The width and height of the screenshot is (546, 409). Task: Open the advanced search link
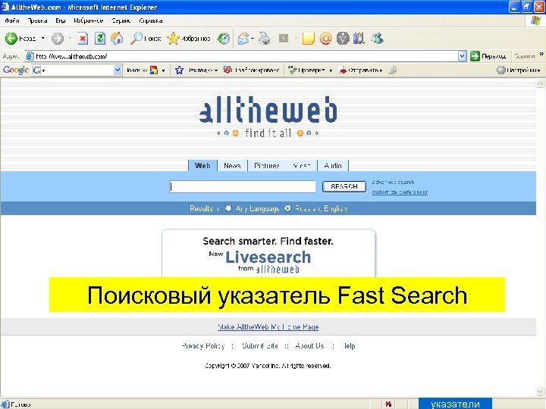pyautogui.click(x=393, y=182)
